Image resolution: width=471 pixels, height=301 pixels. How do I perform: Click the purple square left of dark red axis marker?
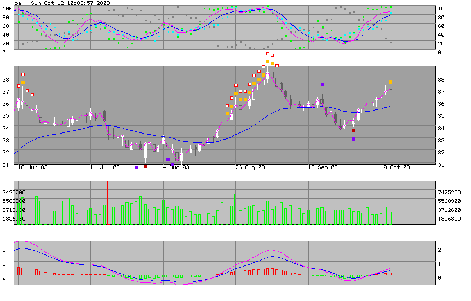pyautogui.click(x=136, y=167)
